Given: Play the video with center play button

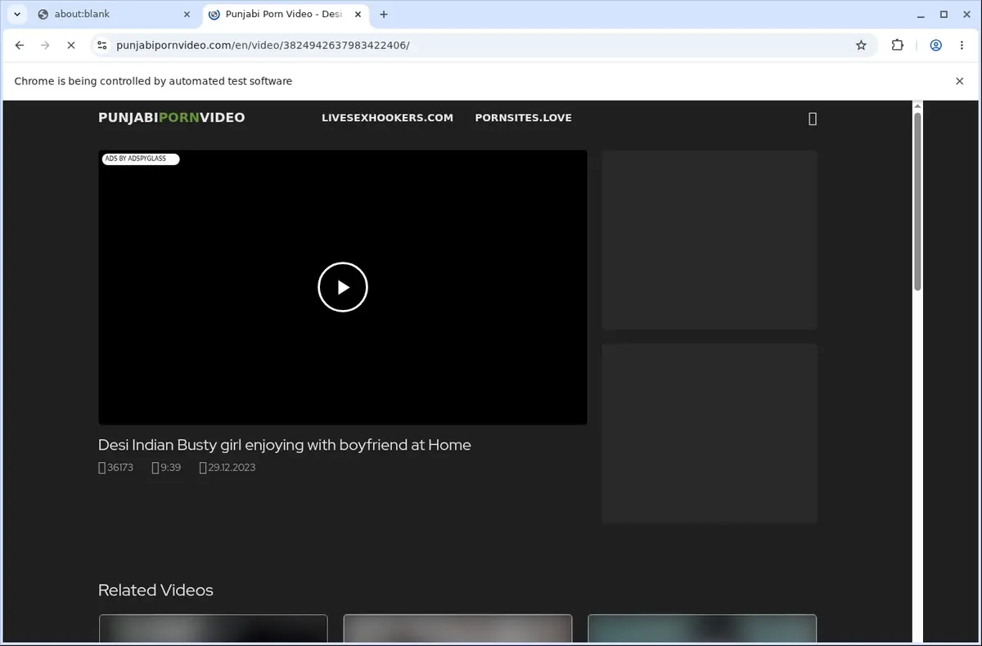Looking at the screenshot, I should pyautogui.click(x=343, y=287).
